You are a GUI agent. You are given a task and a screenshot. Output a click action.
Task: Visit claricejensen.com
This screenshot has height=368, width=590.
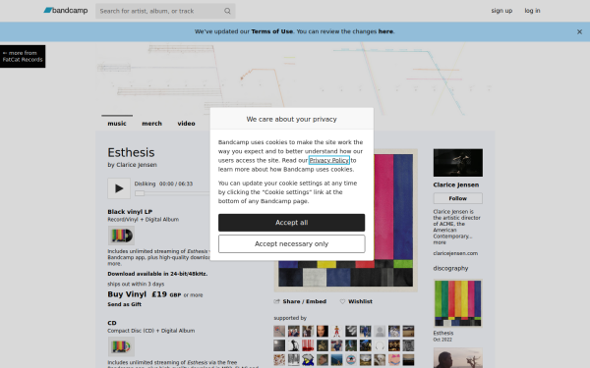pos(455,253)
